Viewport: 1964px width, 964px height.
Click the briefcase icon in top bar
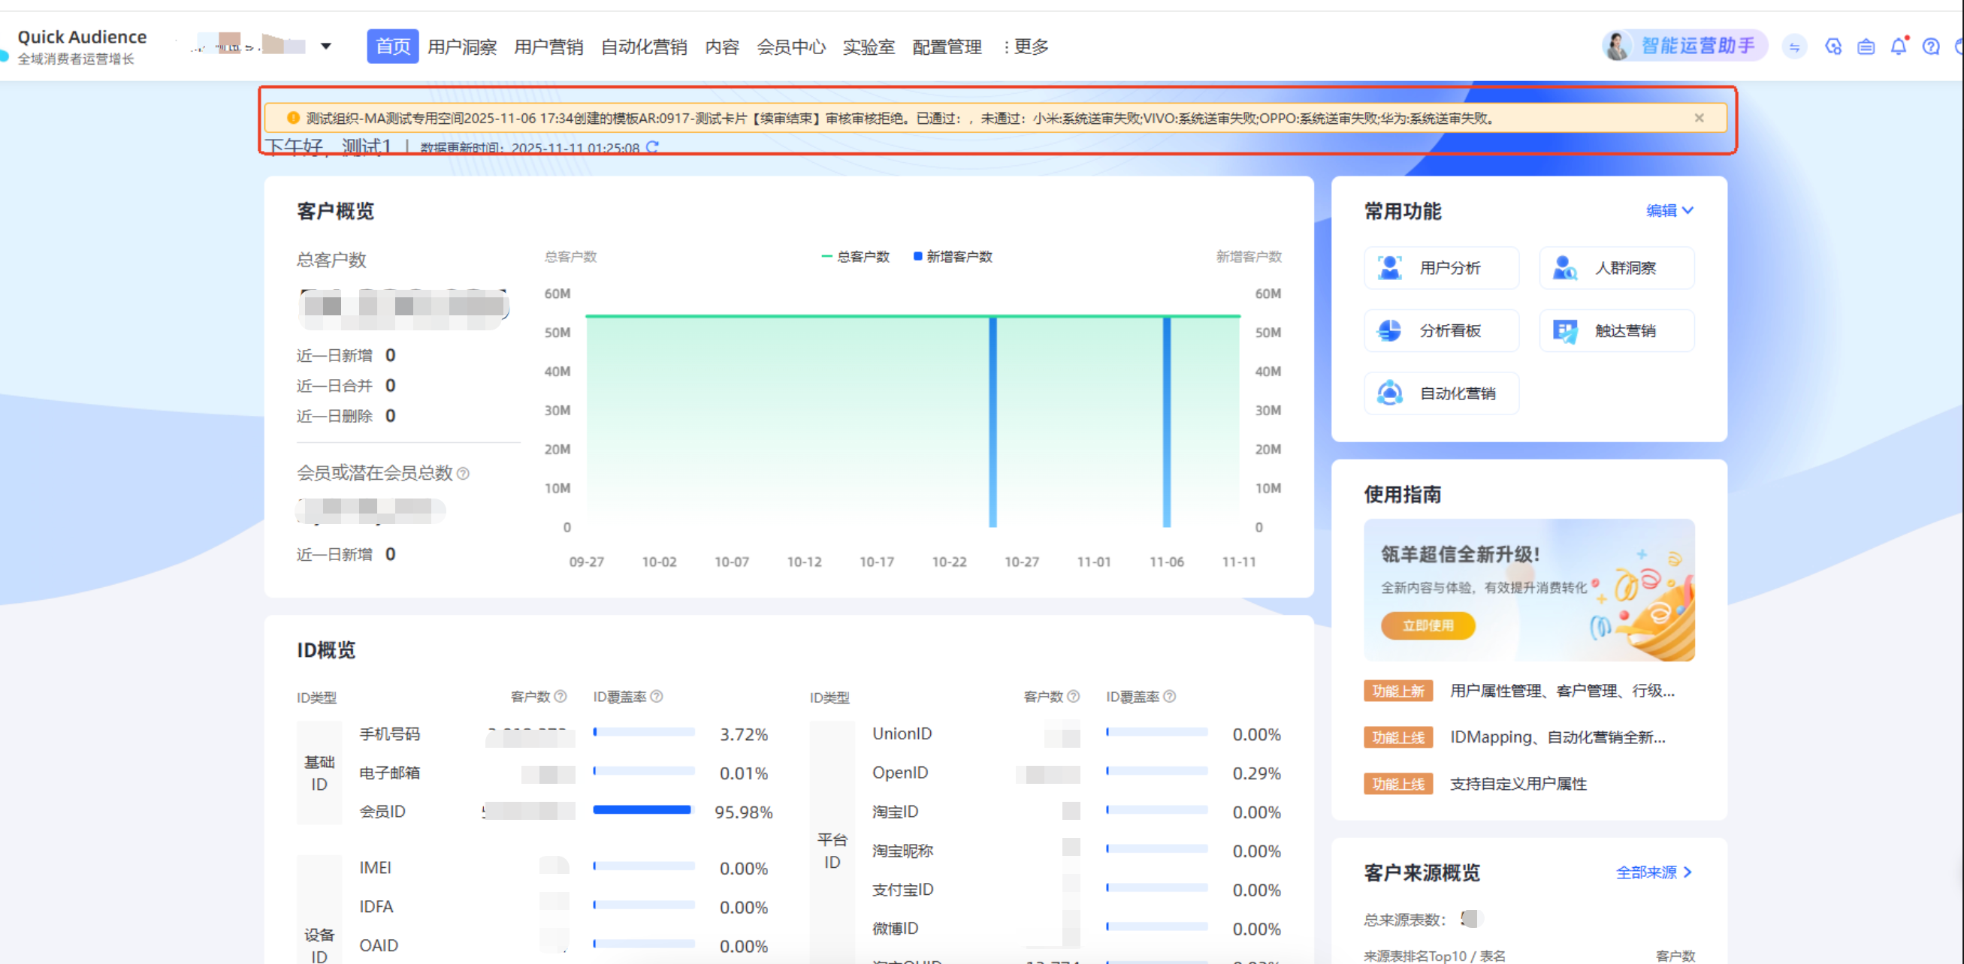tap(1866, 47)
